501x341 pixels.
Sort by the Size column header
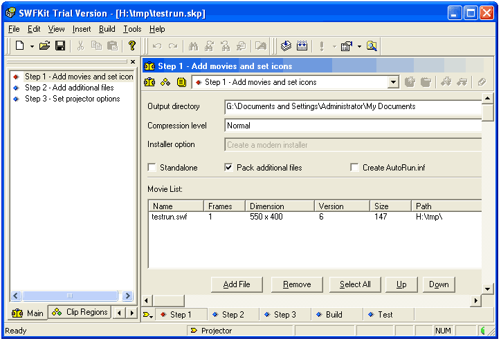pyautogui.click(x=390, y=206)
